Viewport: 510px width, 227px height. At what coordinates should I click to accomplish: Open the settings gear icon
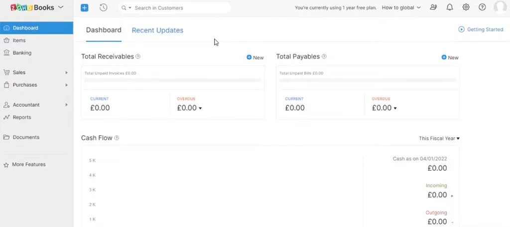click(x=466, y=7)
